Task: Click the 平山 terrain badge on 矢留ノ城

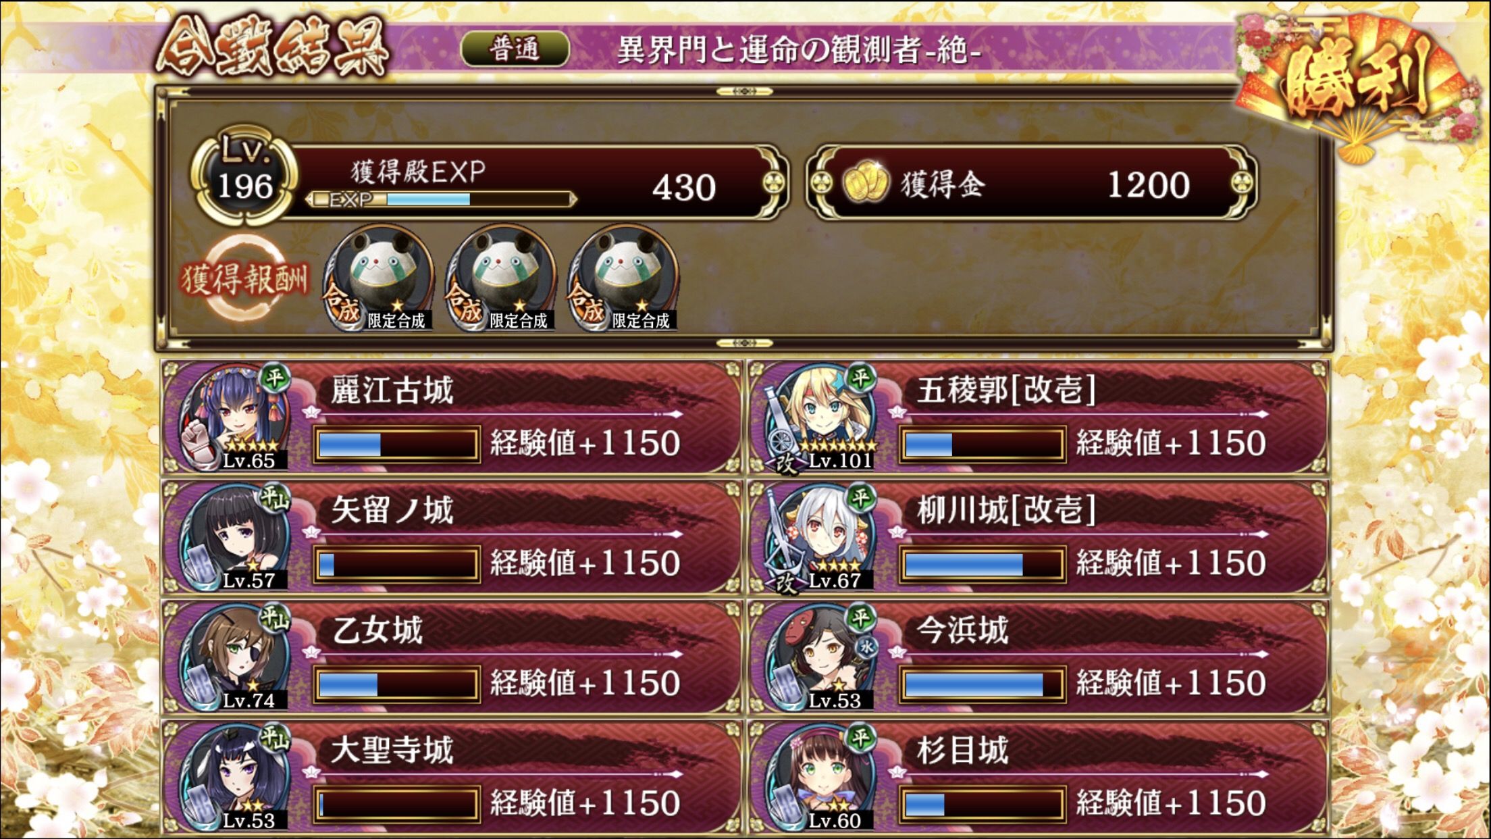Action: click(x=274, y=499)
